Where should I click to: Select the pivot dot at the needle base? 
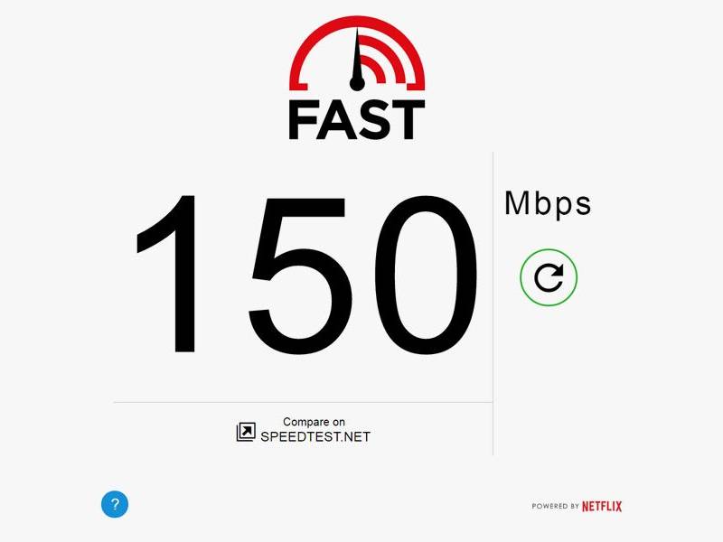pos(357,83)
